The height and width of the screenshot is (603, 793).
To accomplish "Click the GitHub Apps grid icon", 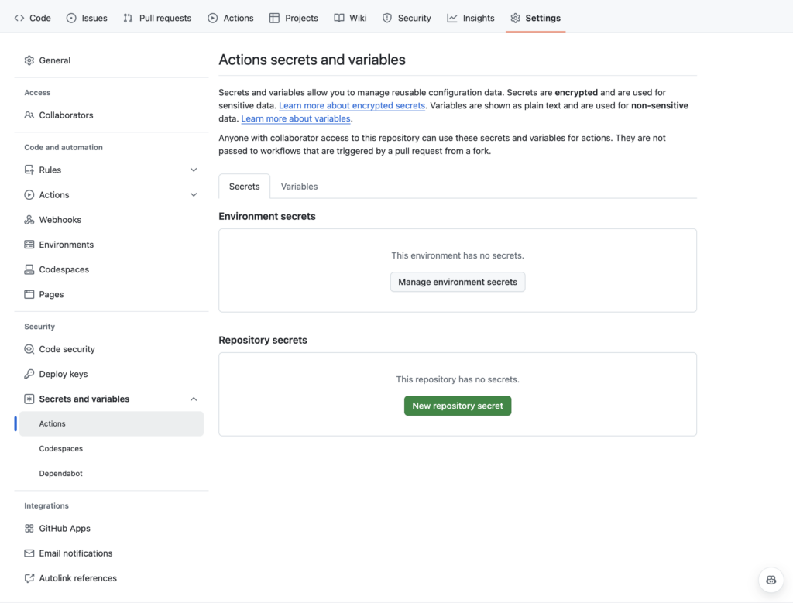I will (x=29, y=528).
